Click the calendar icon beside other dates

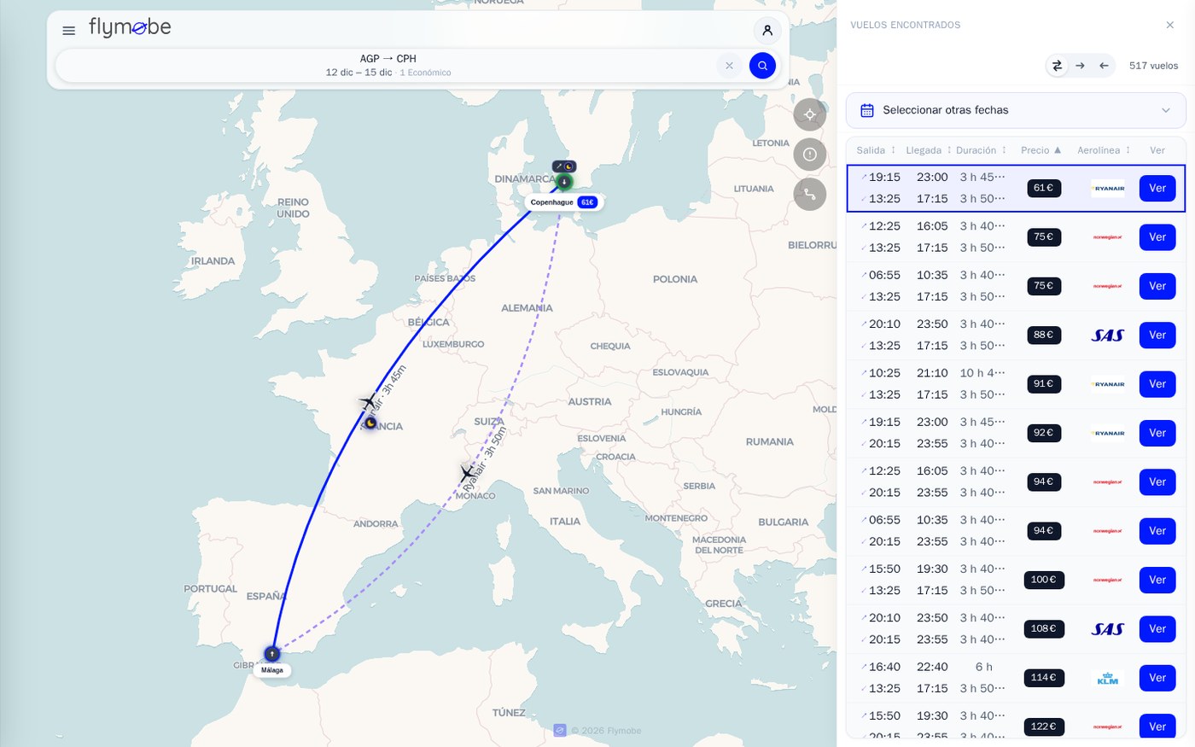click(867, 110)
